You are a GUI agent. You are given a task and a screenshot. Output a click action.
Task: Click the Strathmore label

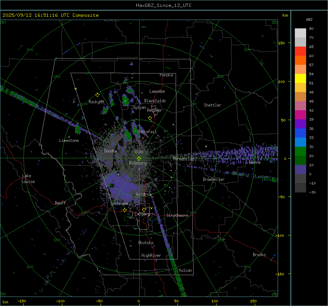coord(177,215)
